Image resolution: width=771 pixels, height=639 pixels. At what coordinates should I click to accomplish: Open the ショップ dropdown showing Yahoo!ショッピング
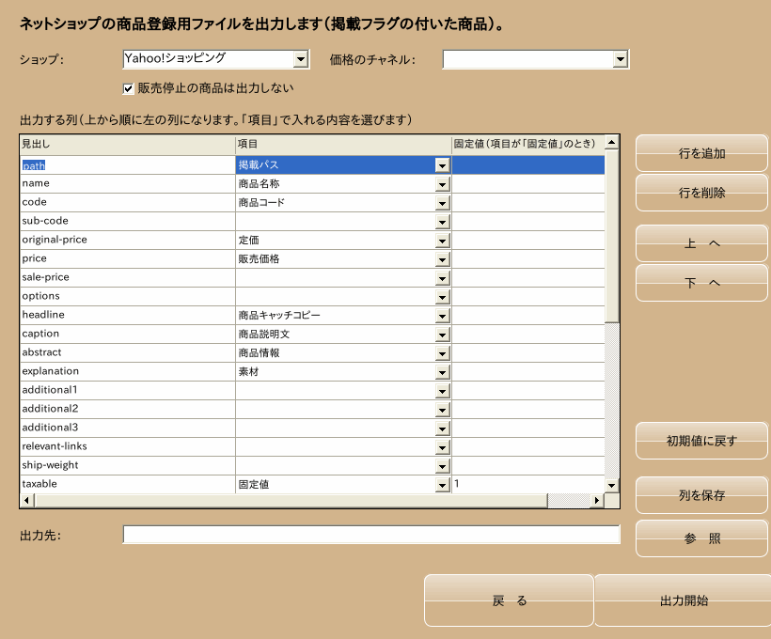point(301,59)
